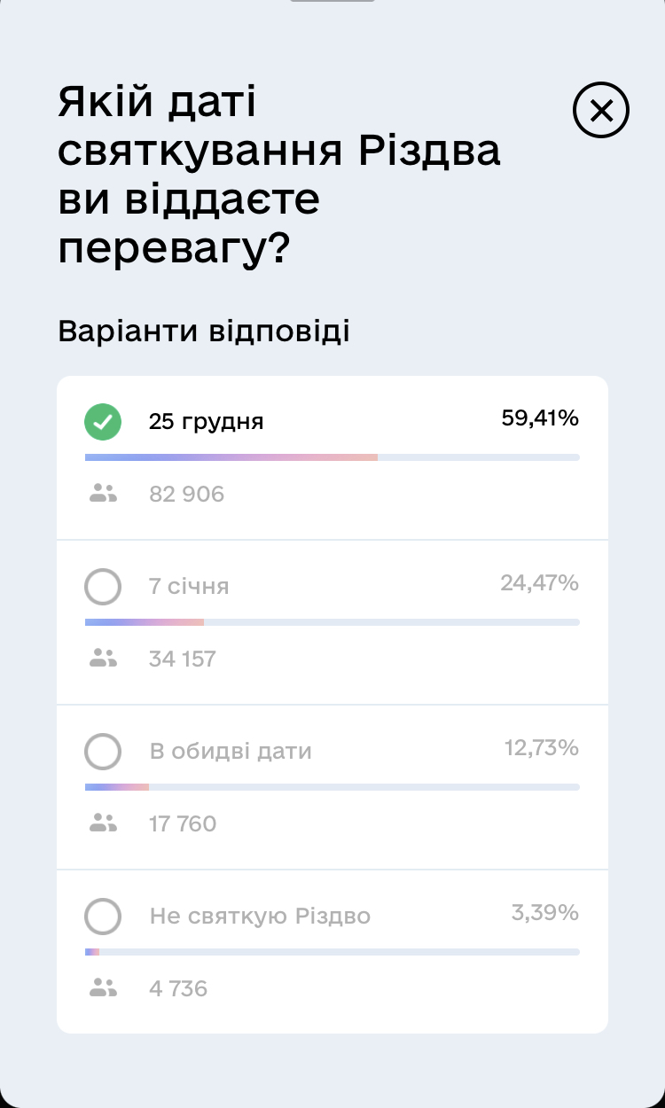Viewport: 665px width, 1108px height.
Task: Click the 59,41% percentage value
Action: point(540,418)
